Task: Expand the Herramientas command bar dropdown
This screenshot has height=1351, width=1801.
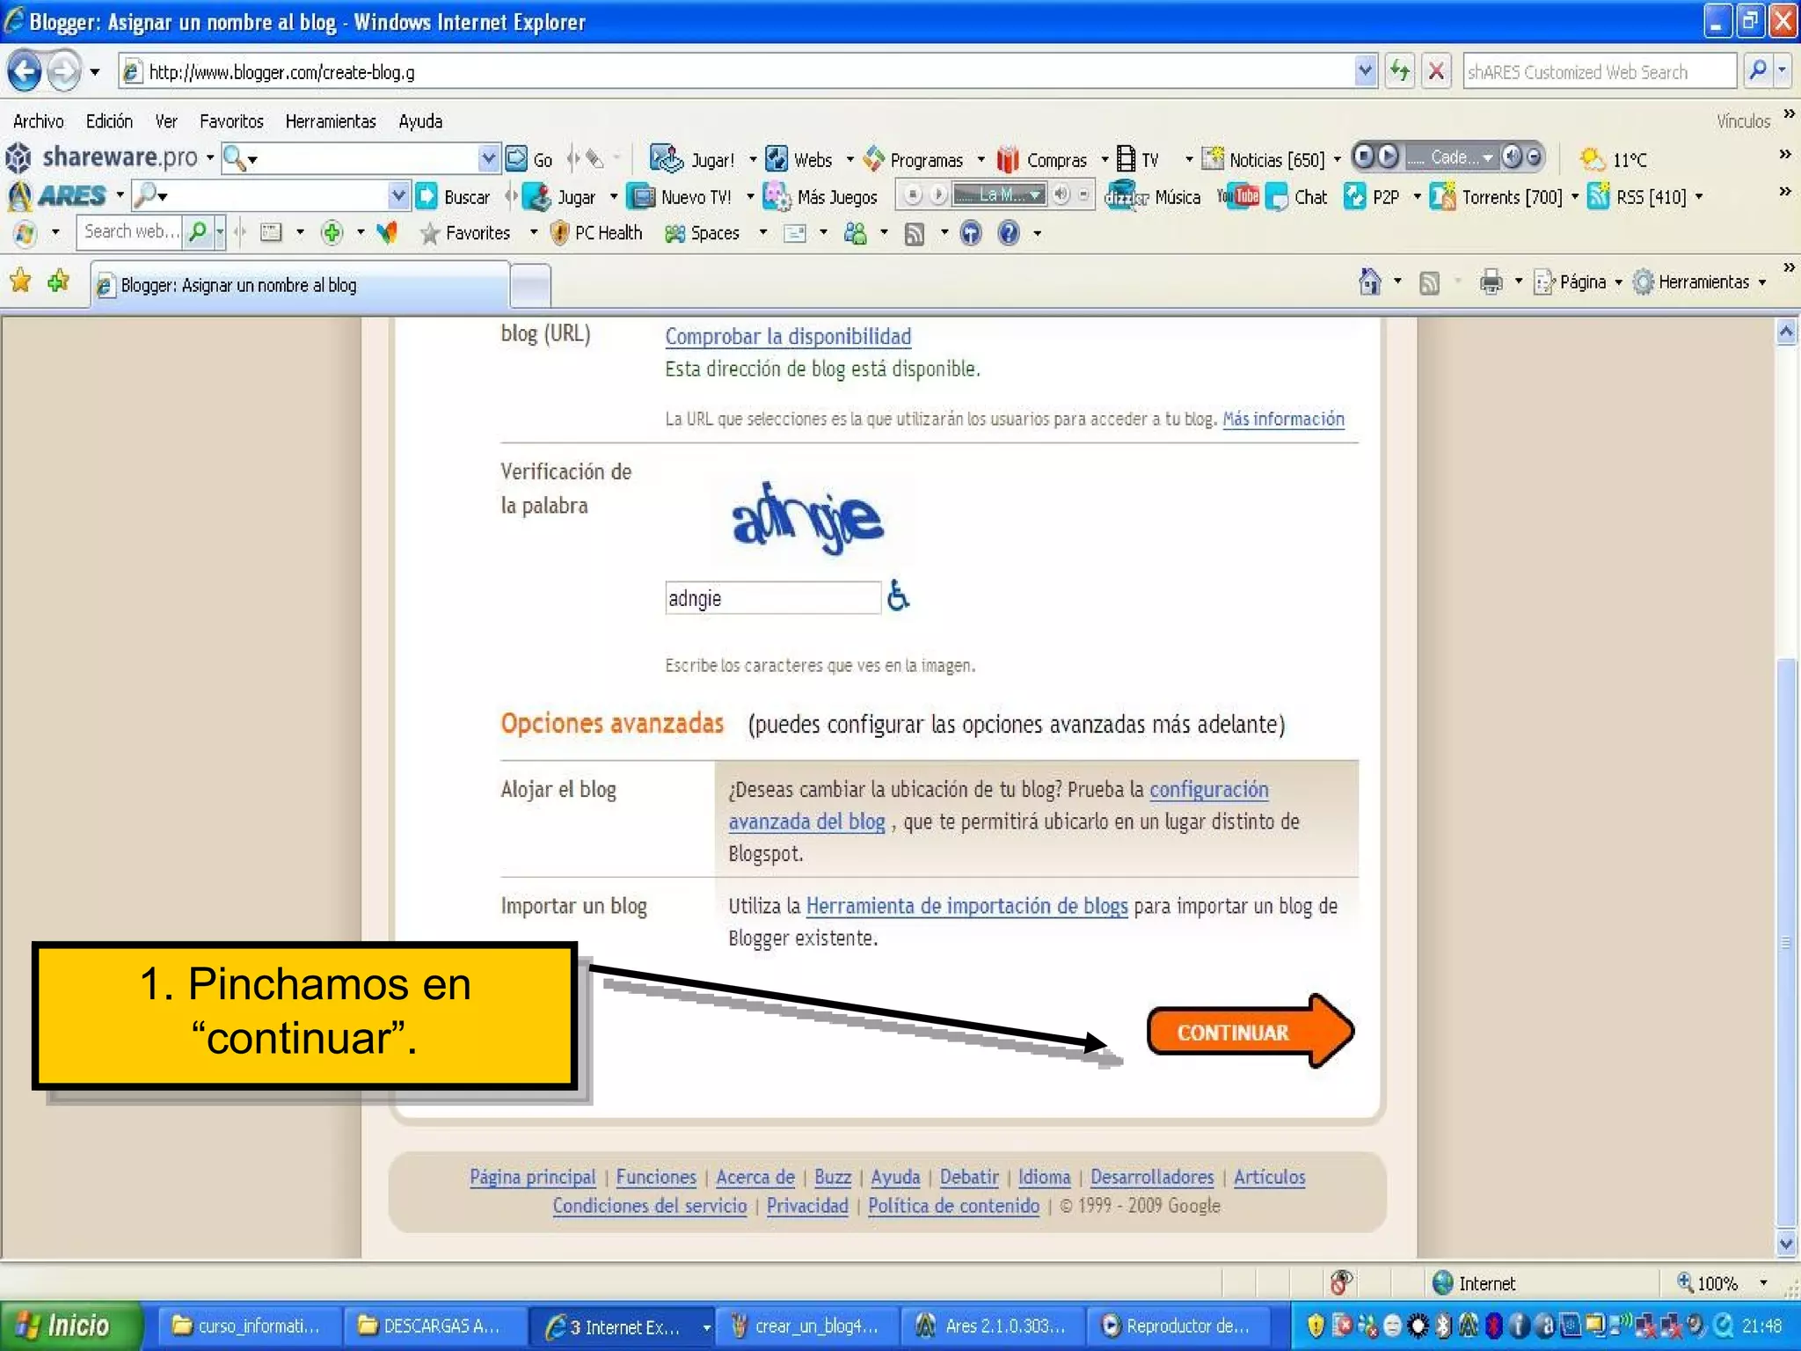Action: click(x=1762, y=282)
